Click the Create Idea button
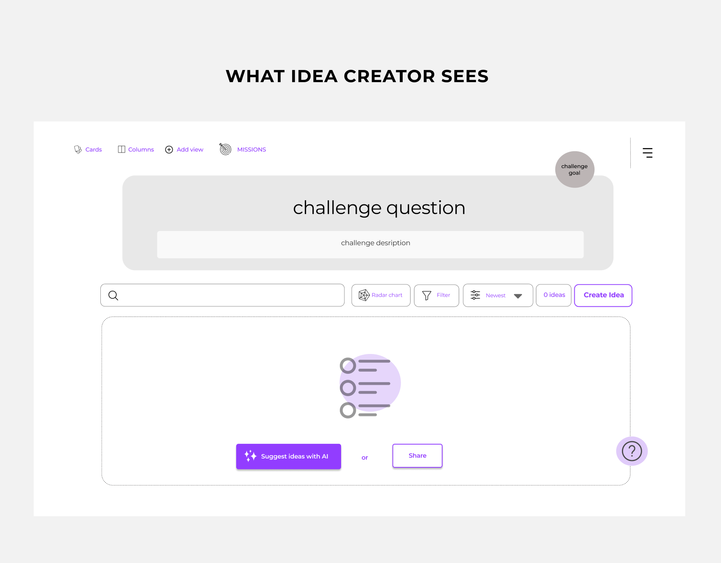Viewport: 721px width, 563px height. (603, 295)
